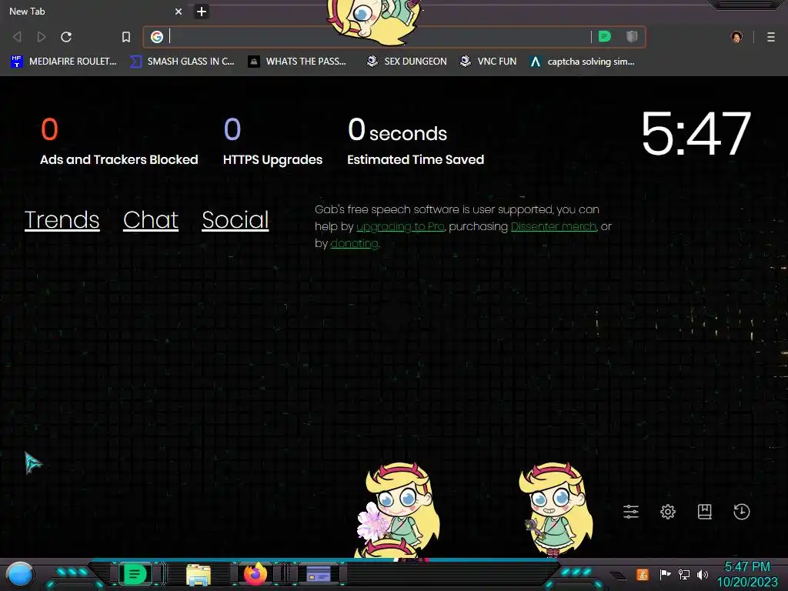
Task: Click the large 5:47 clock widget
Action: tap(696, 134)
